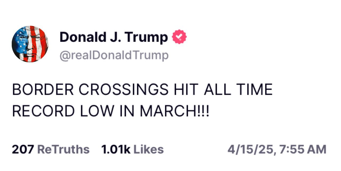Select the @realDonaldTrump handle
This screenshot has width=341, height=171.
114,55
